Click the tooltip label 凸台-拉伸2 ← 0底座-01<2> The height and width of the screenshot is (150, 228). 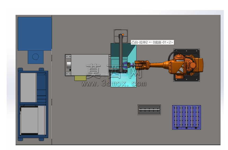pos(152,42)
